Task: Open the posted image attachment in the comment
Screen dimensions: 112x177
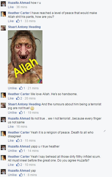Action: pos(25,57)
